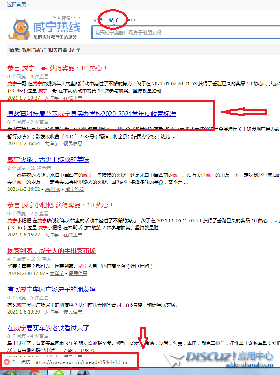Open Chrome from the taskbar
The height and width of the screenshot is (375, 280).
(x=34, y=372)
